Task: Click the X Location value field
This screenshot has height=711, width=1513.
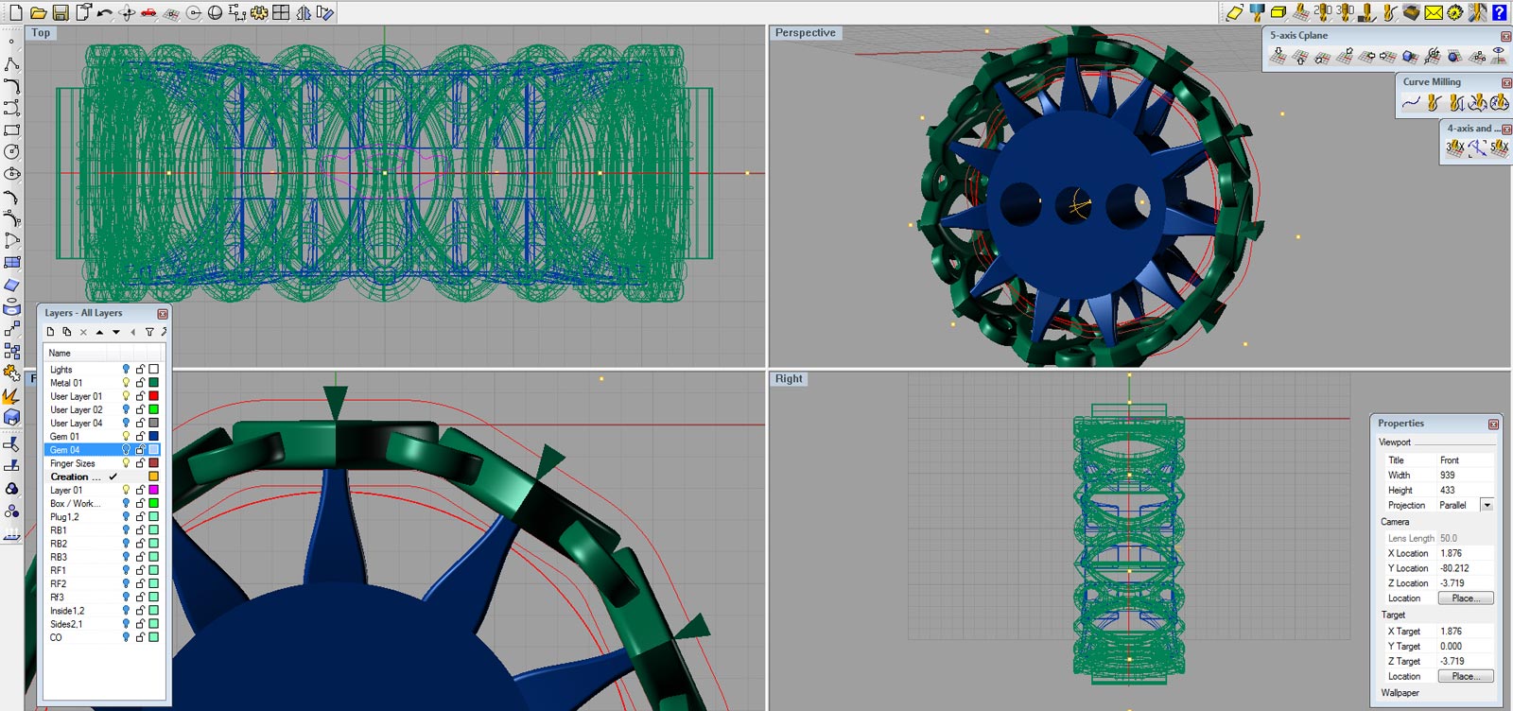Action: click(1465, 553)
